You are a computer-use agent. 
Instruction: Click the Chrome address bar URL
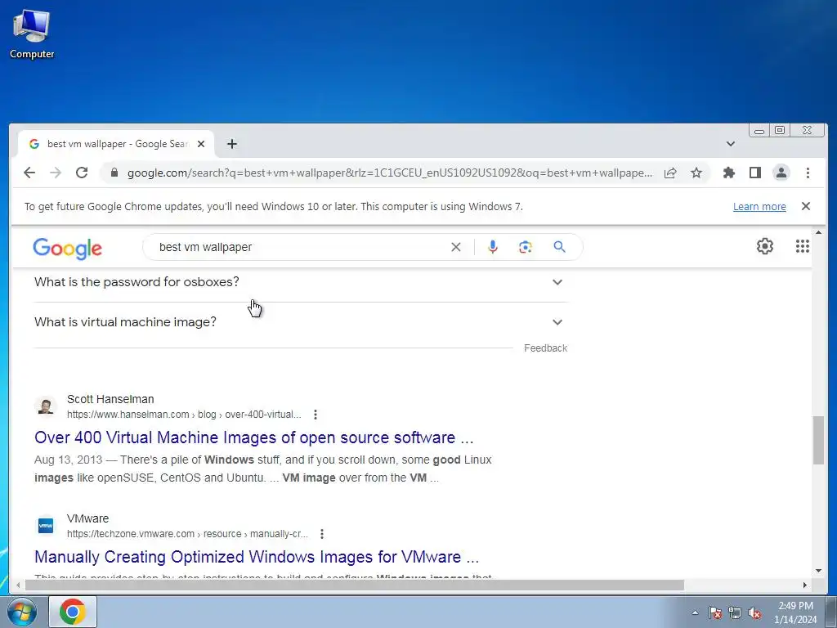390,173
